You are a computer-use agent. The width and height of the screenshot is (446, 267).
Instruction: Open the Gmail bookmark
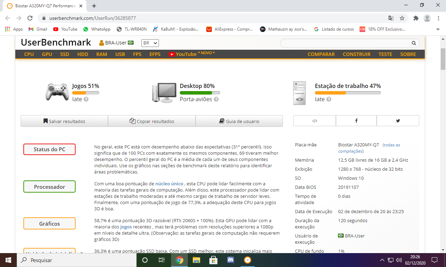[38, 29]
